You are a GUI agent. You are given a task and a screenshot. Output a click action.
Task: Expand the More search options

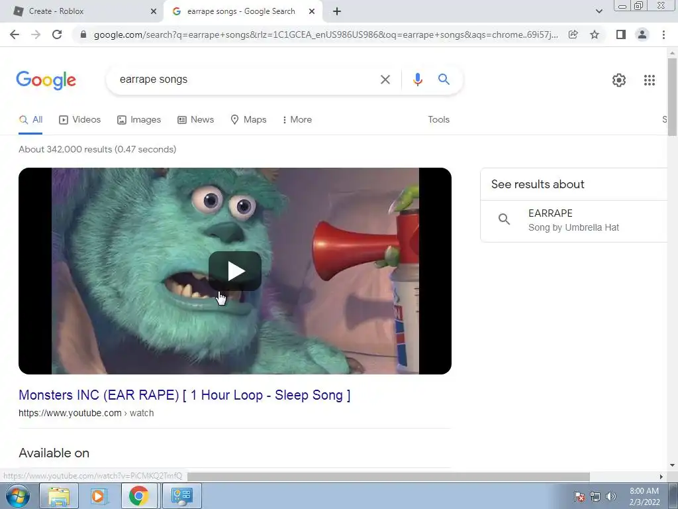297,120
